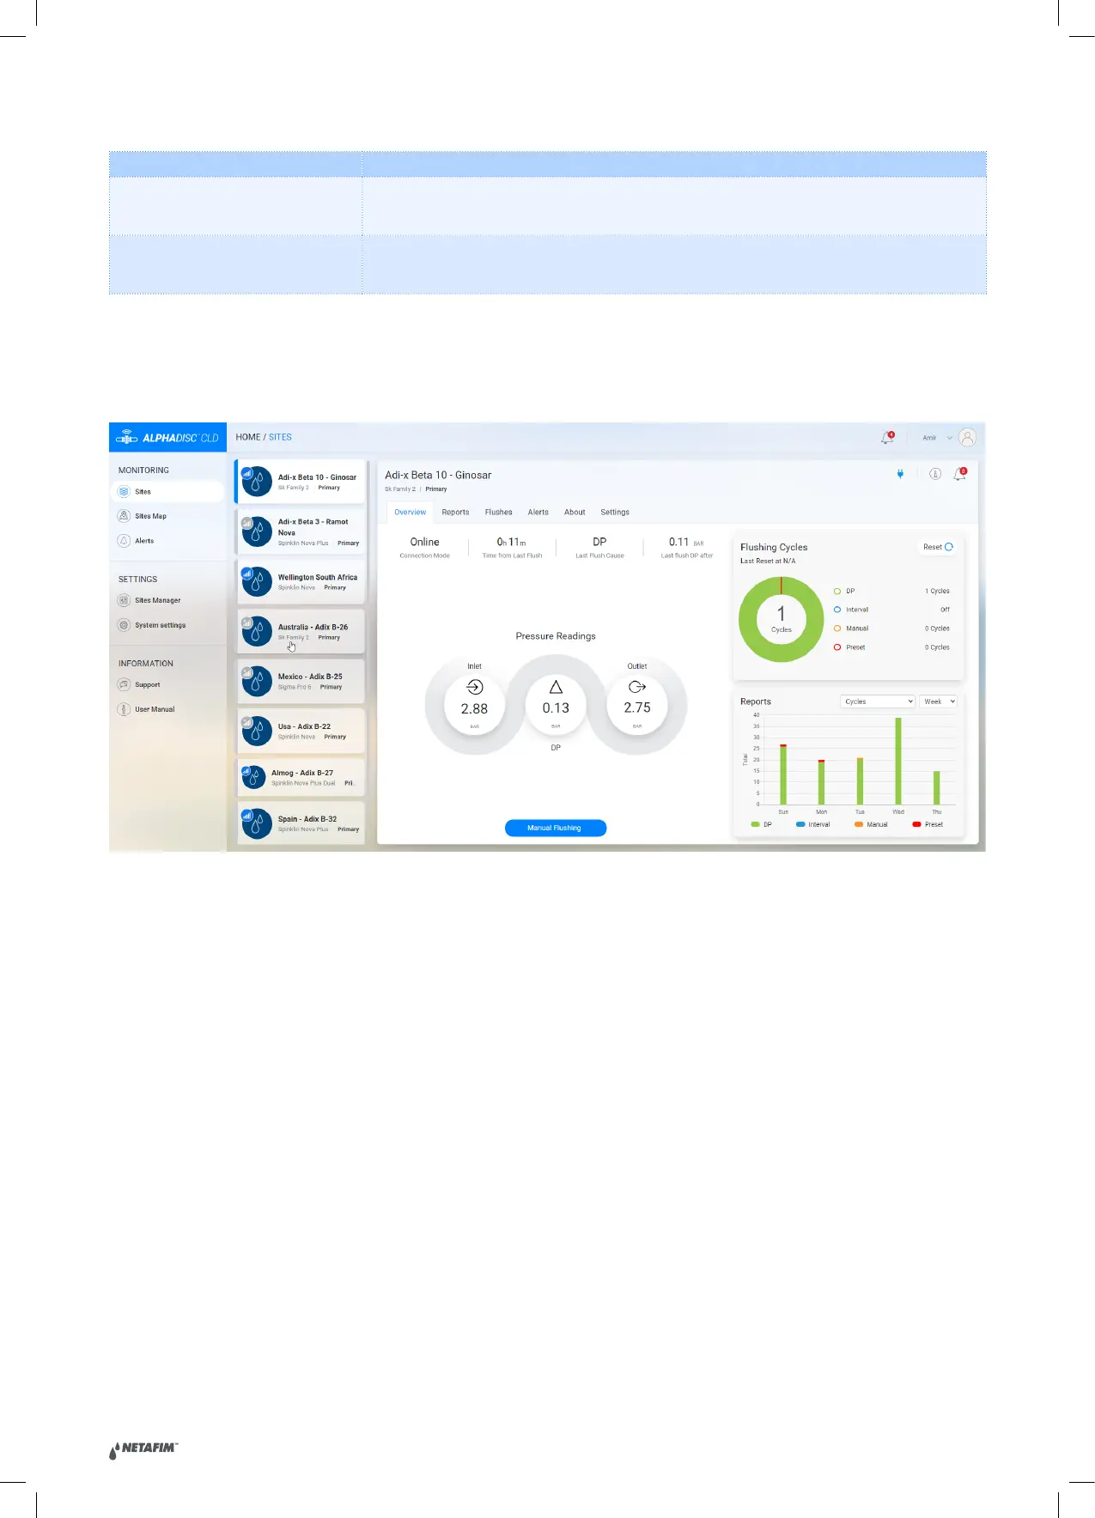The width and height of the screenshot is (1095, 1518).
Task: Open the notifications bell in the top bar
Action: 887,438
